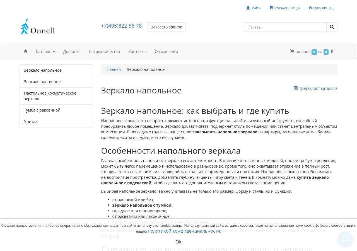Click Главная breadcrumb link
This screenshot has width=357, height=251.
point(113,69)
